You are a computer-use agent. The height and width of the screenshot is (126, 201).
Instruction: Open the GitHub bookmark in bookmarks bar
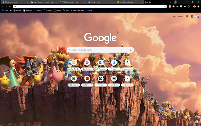[57, 10]
